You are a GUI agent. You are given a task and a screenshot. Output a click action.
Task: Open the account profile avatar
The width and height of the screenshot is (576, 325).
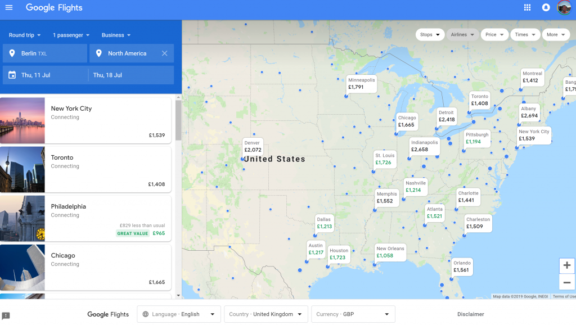pos(564,8)
